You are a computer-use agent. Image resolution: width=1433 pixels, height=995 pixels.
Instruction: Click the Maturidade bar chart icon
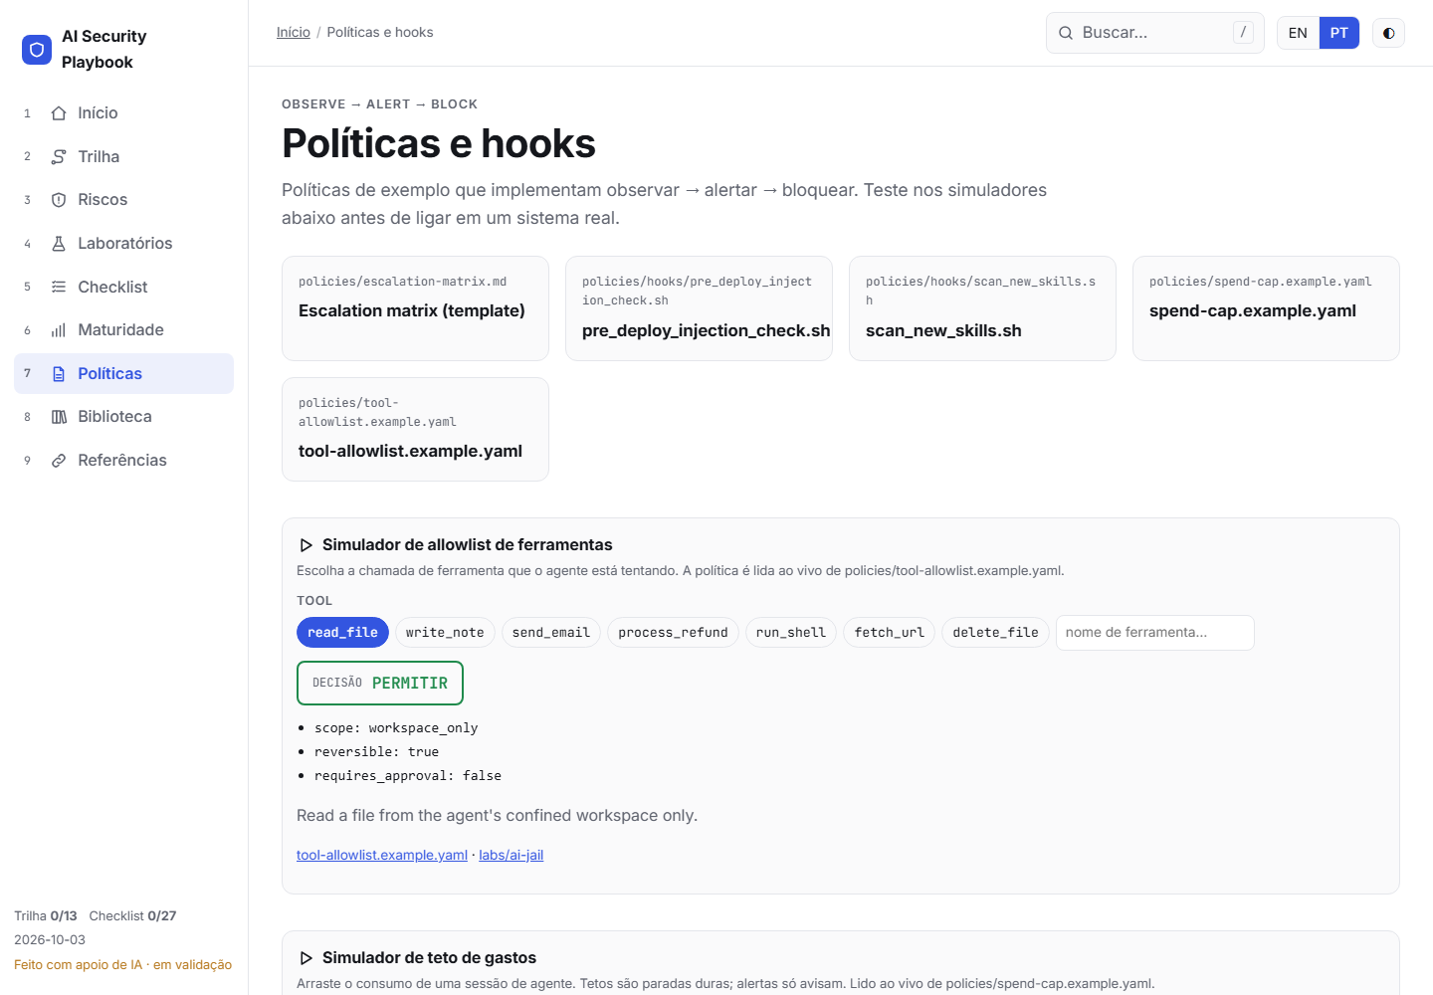[x=59, y=330]
